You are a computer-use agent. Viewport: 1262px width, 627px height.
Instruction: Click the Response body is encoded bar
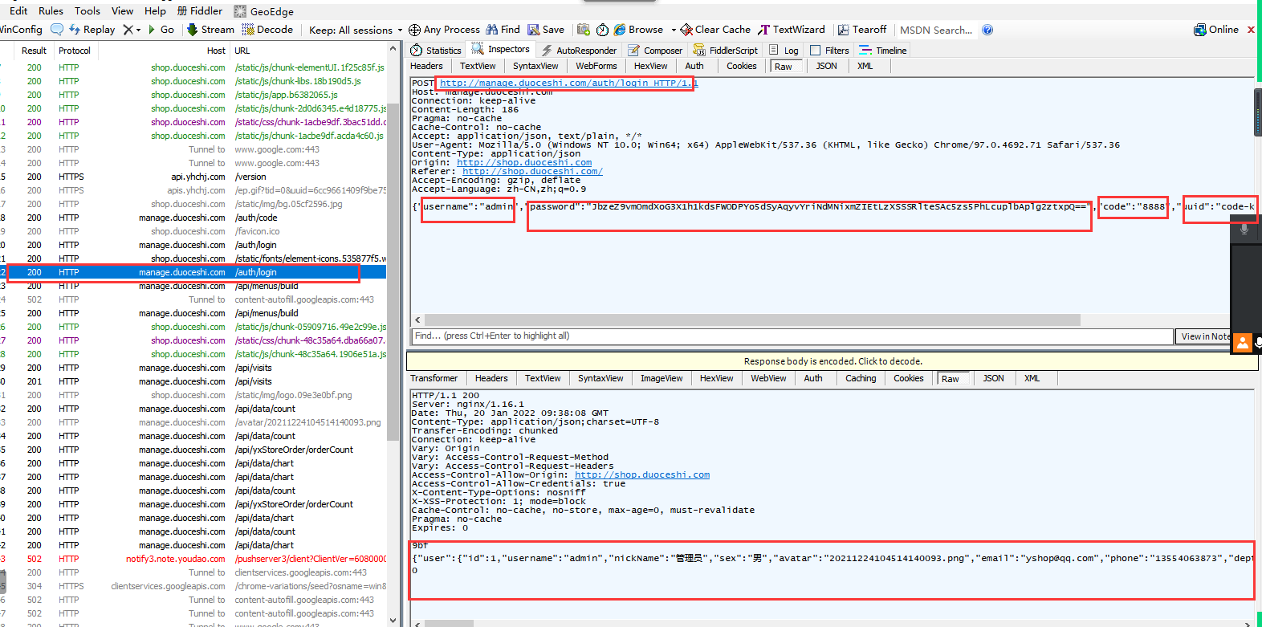click(x=833, y=361)
